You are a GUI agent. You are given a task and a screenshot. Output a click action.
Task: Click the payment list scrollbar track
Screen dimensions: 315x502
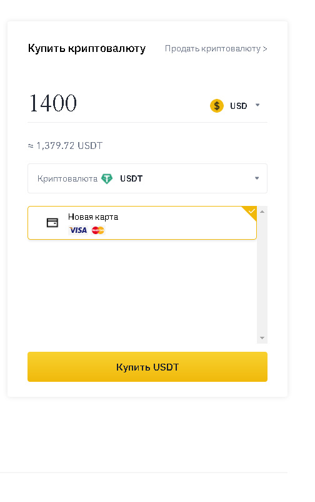click(x=262, y=275)
